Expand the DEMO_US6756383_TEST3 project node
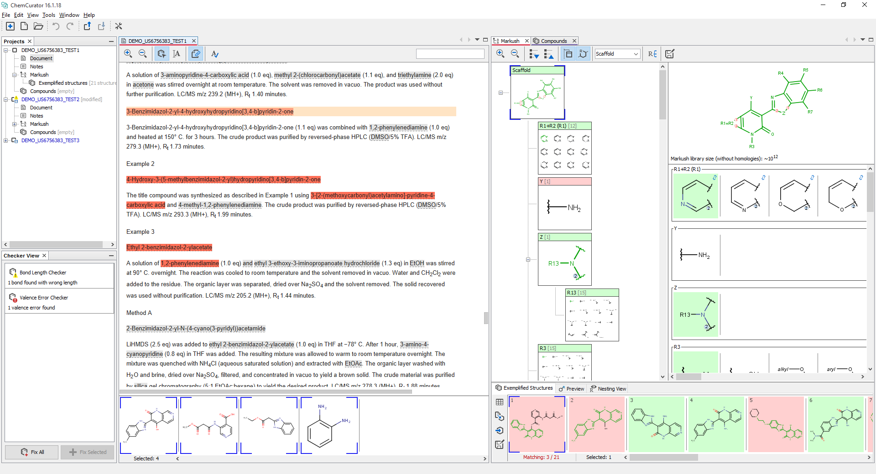The image size is (876, 474). point(6,140)
